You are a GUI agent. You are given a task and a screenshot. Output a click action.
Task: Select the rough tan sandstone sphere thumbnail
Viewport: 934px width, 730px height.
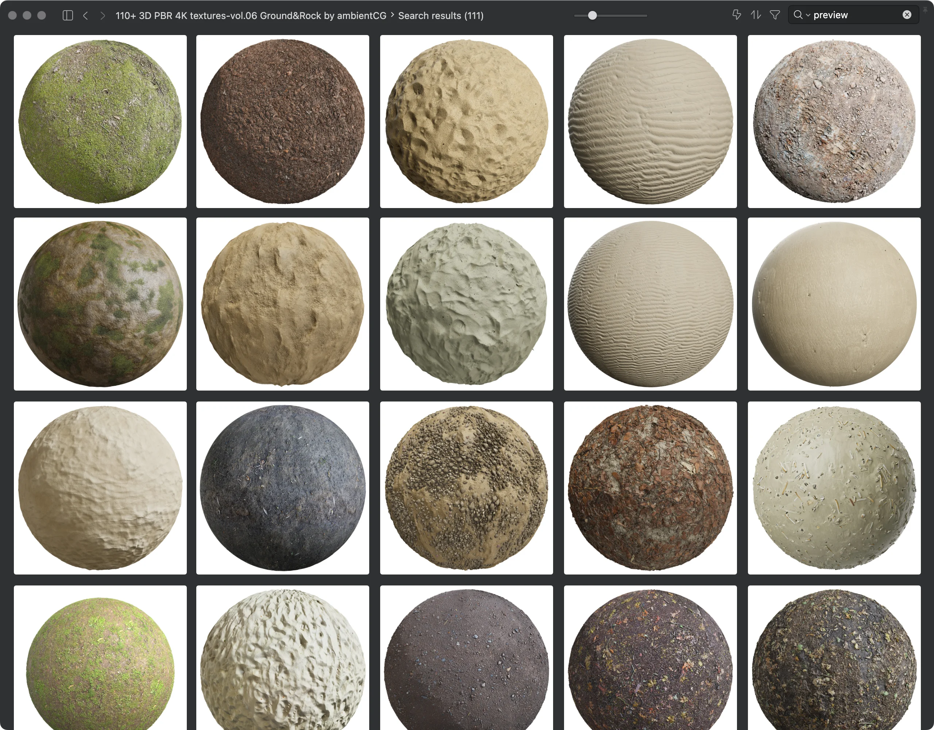pyautogui.click(x=283, y=304)
